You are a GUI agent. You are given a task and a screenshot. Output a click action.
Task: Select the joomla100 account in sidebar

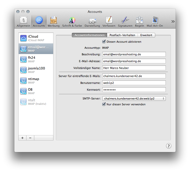click(x=36, y=70)
